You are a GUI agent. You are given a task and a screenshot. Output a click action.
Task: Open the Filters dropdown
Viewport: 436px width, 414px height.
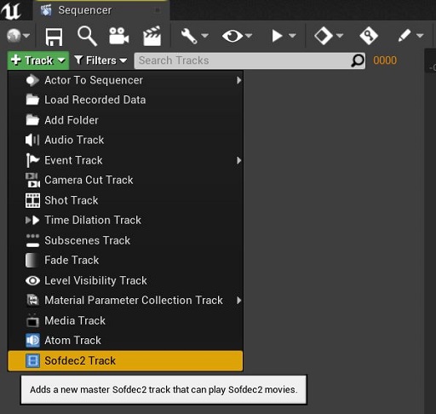(100, 60)
